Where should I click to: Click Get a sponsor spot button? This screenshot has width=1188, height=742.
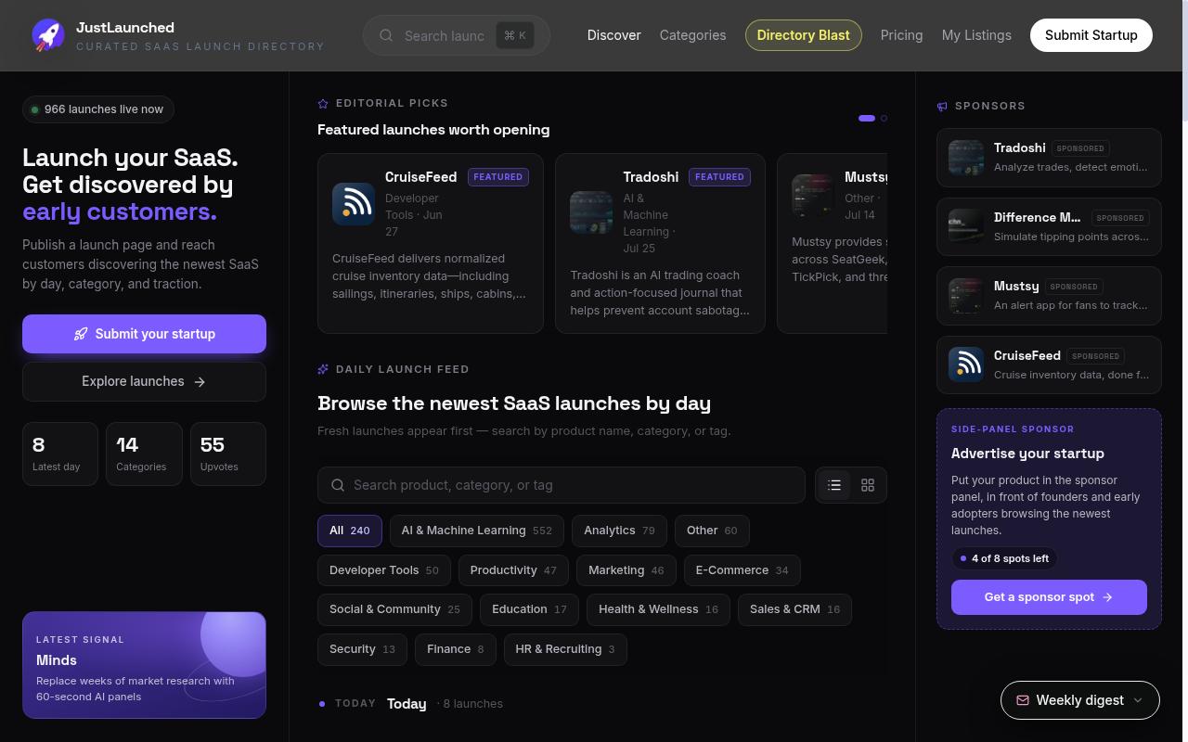[x=1049, y=597]
